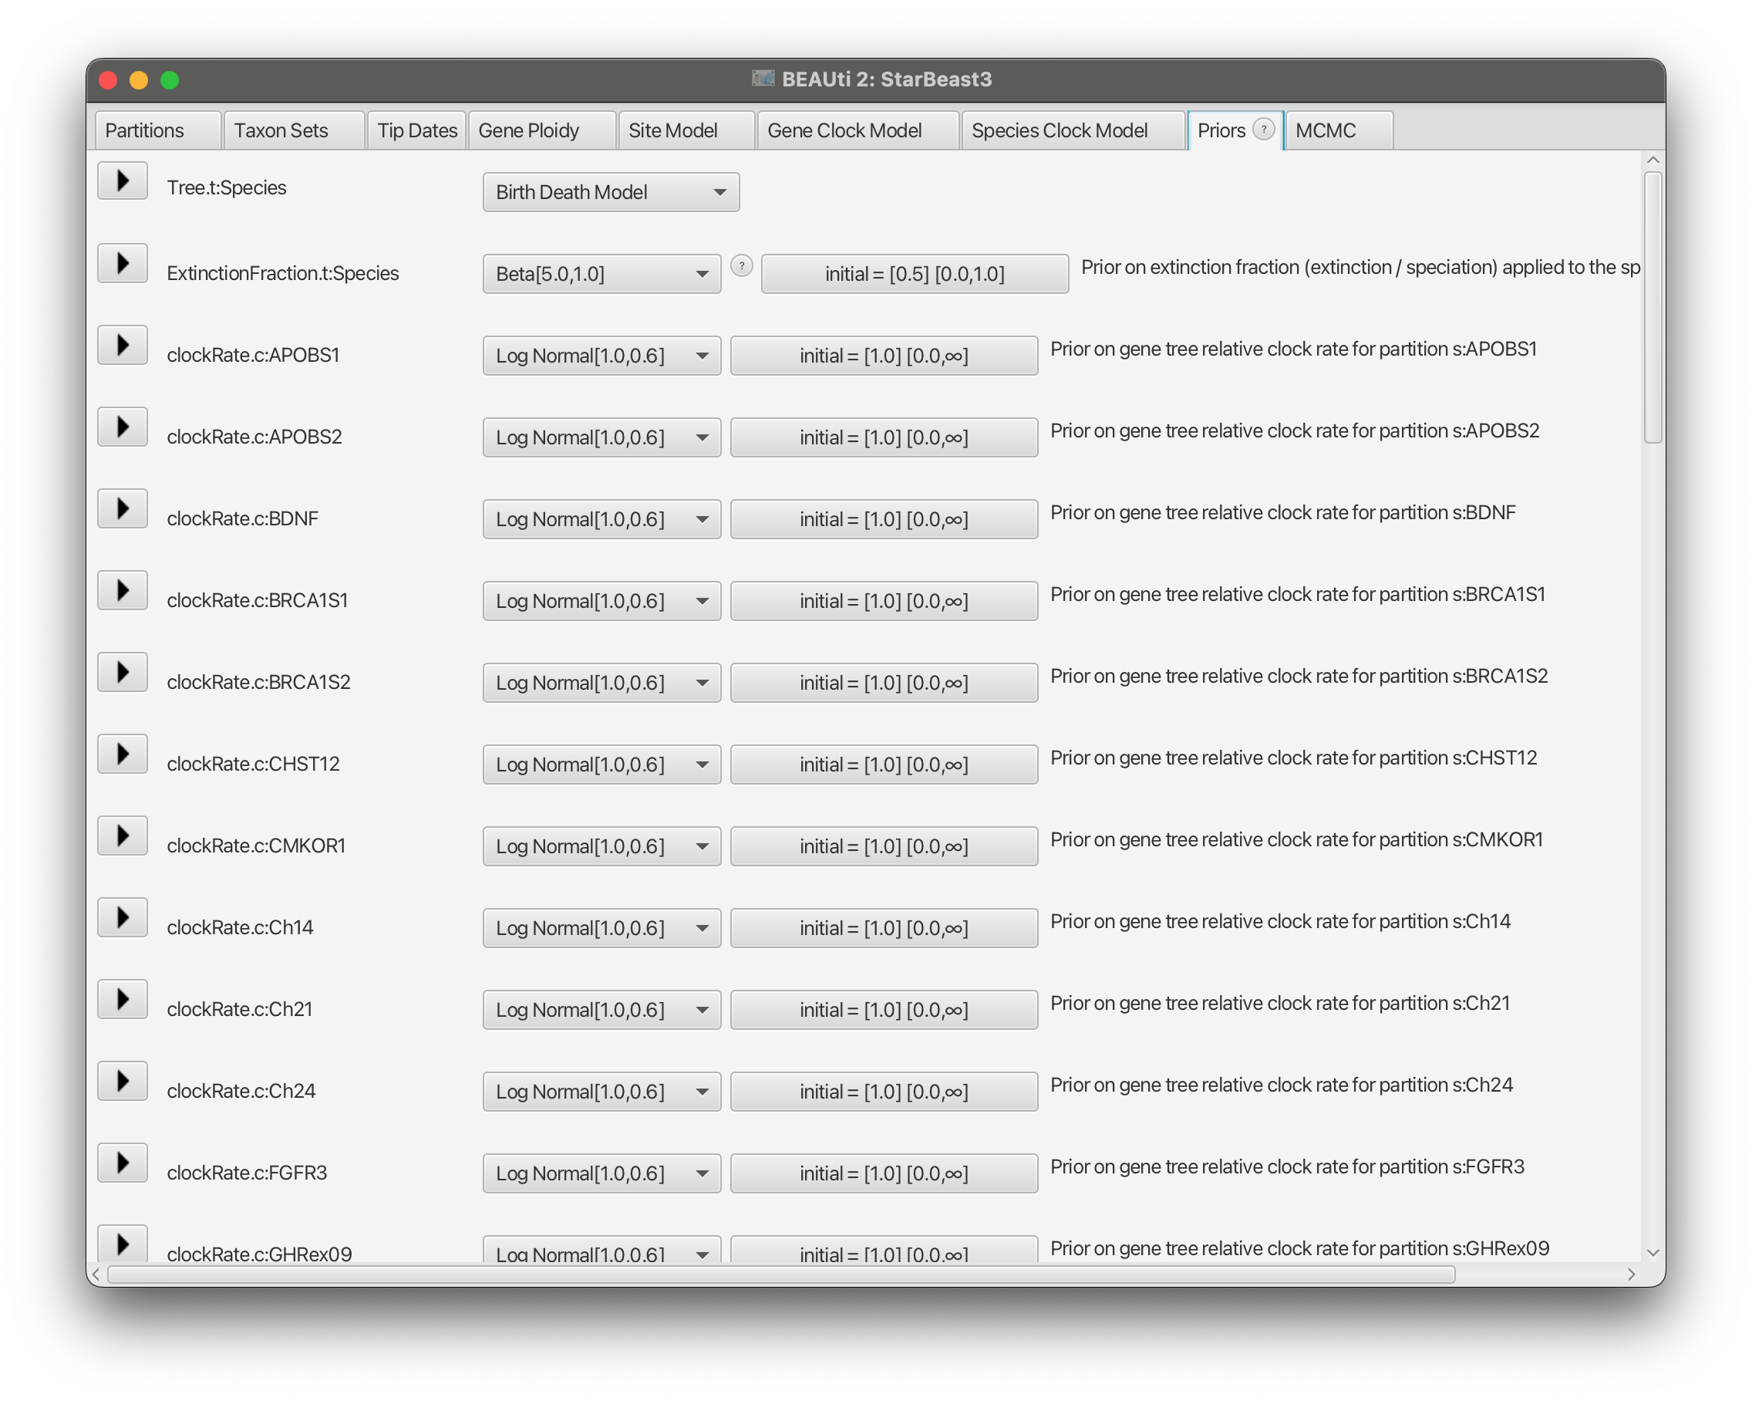
Task: Open Log Normal dropdown for clockRate.c:BRCA1S1
Action: (601, 601)
